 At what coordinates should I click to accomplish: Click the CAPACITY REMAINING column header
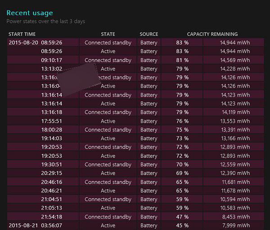pyautogui.click(x=212, y=34)
